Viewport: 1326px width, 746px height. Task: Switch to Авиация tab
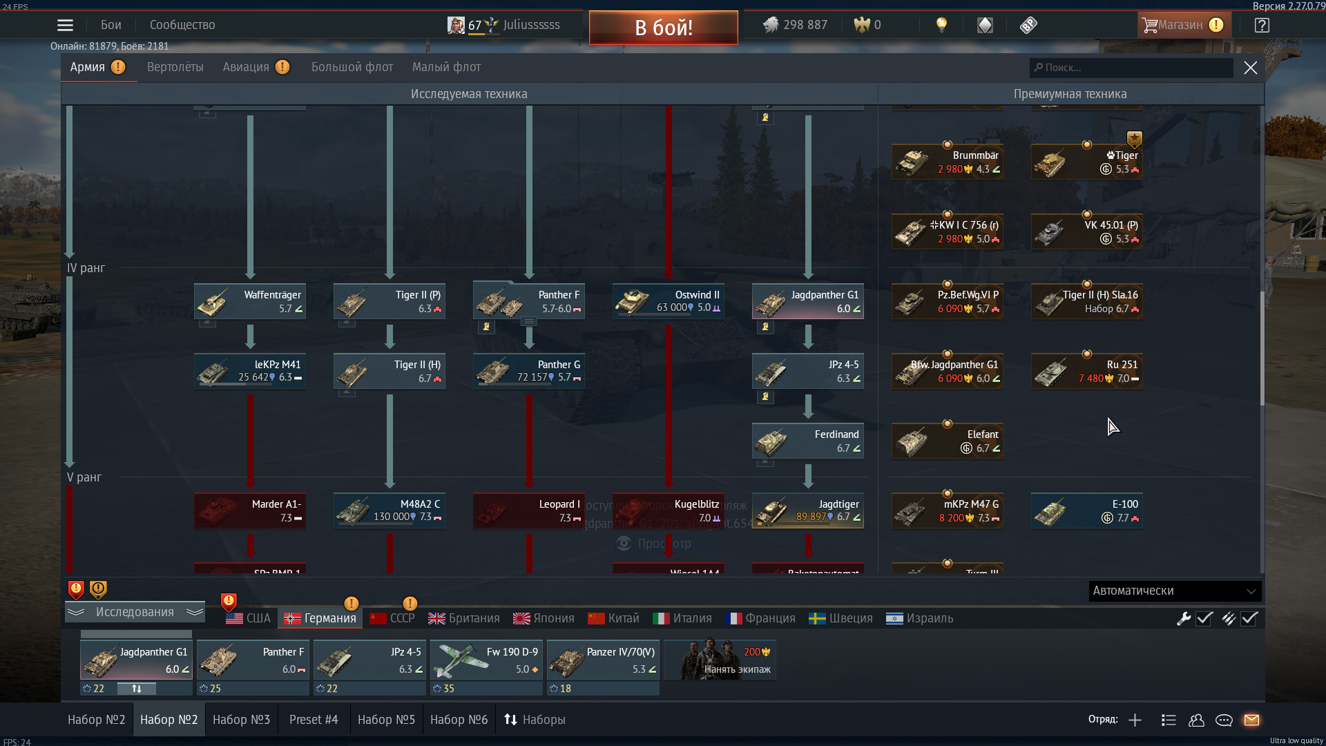246,67
